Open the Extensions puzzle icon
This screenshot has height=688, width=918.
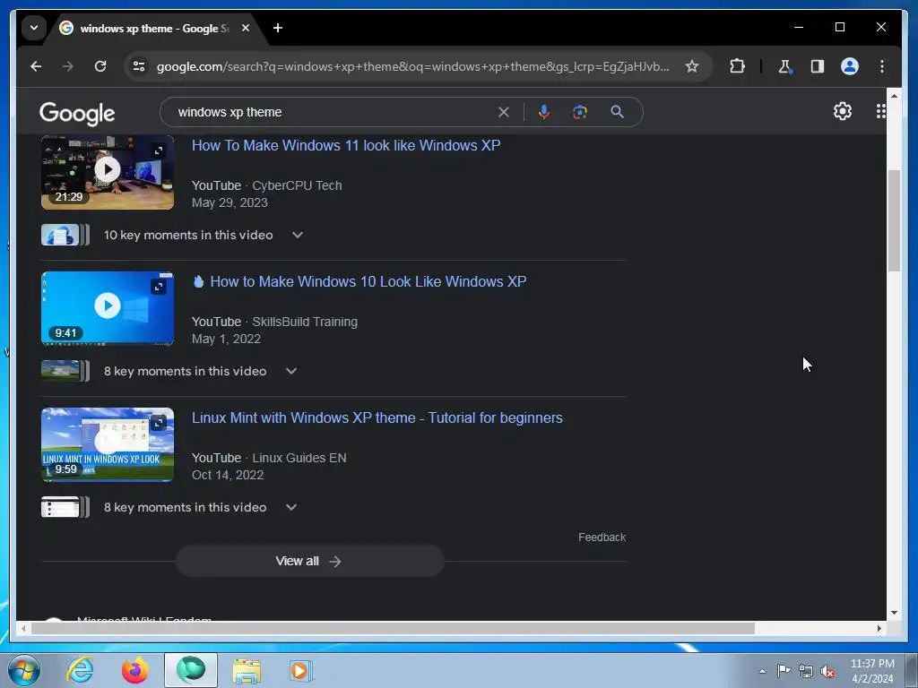click(737, 66)
